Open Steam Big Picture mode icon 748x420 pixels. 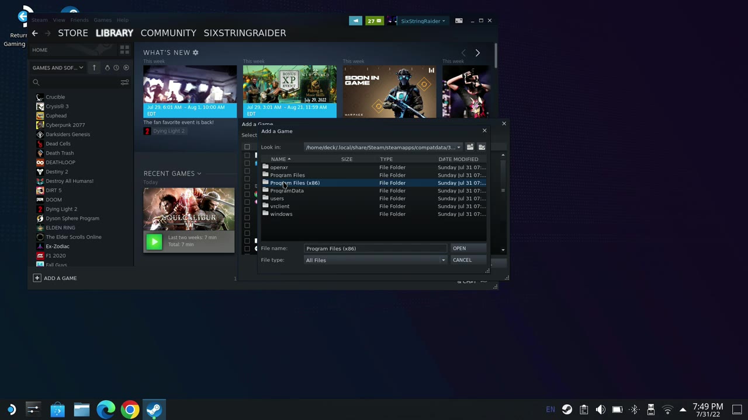459,21
